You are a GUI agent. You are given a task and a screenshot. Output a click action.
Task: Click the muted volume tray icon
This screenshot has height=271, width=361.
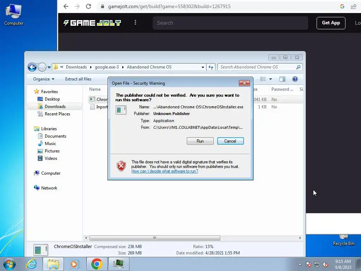coord(325,265)
